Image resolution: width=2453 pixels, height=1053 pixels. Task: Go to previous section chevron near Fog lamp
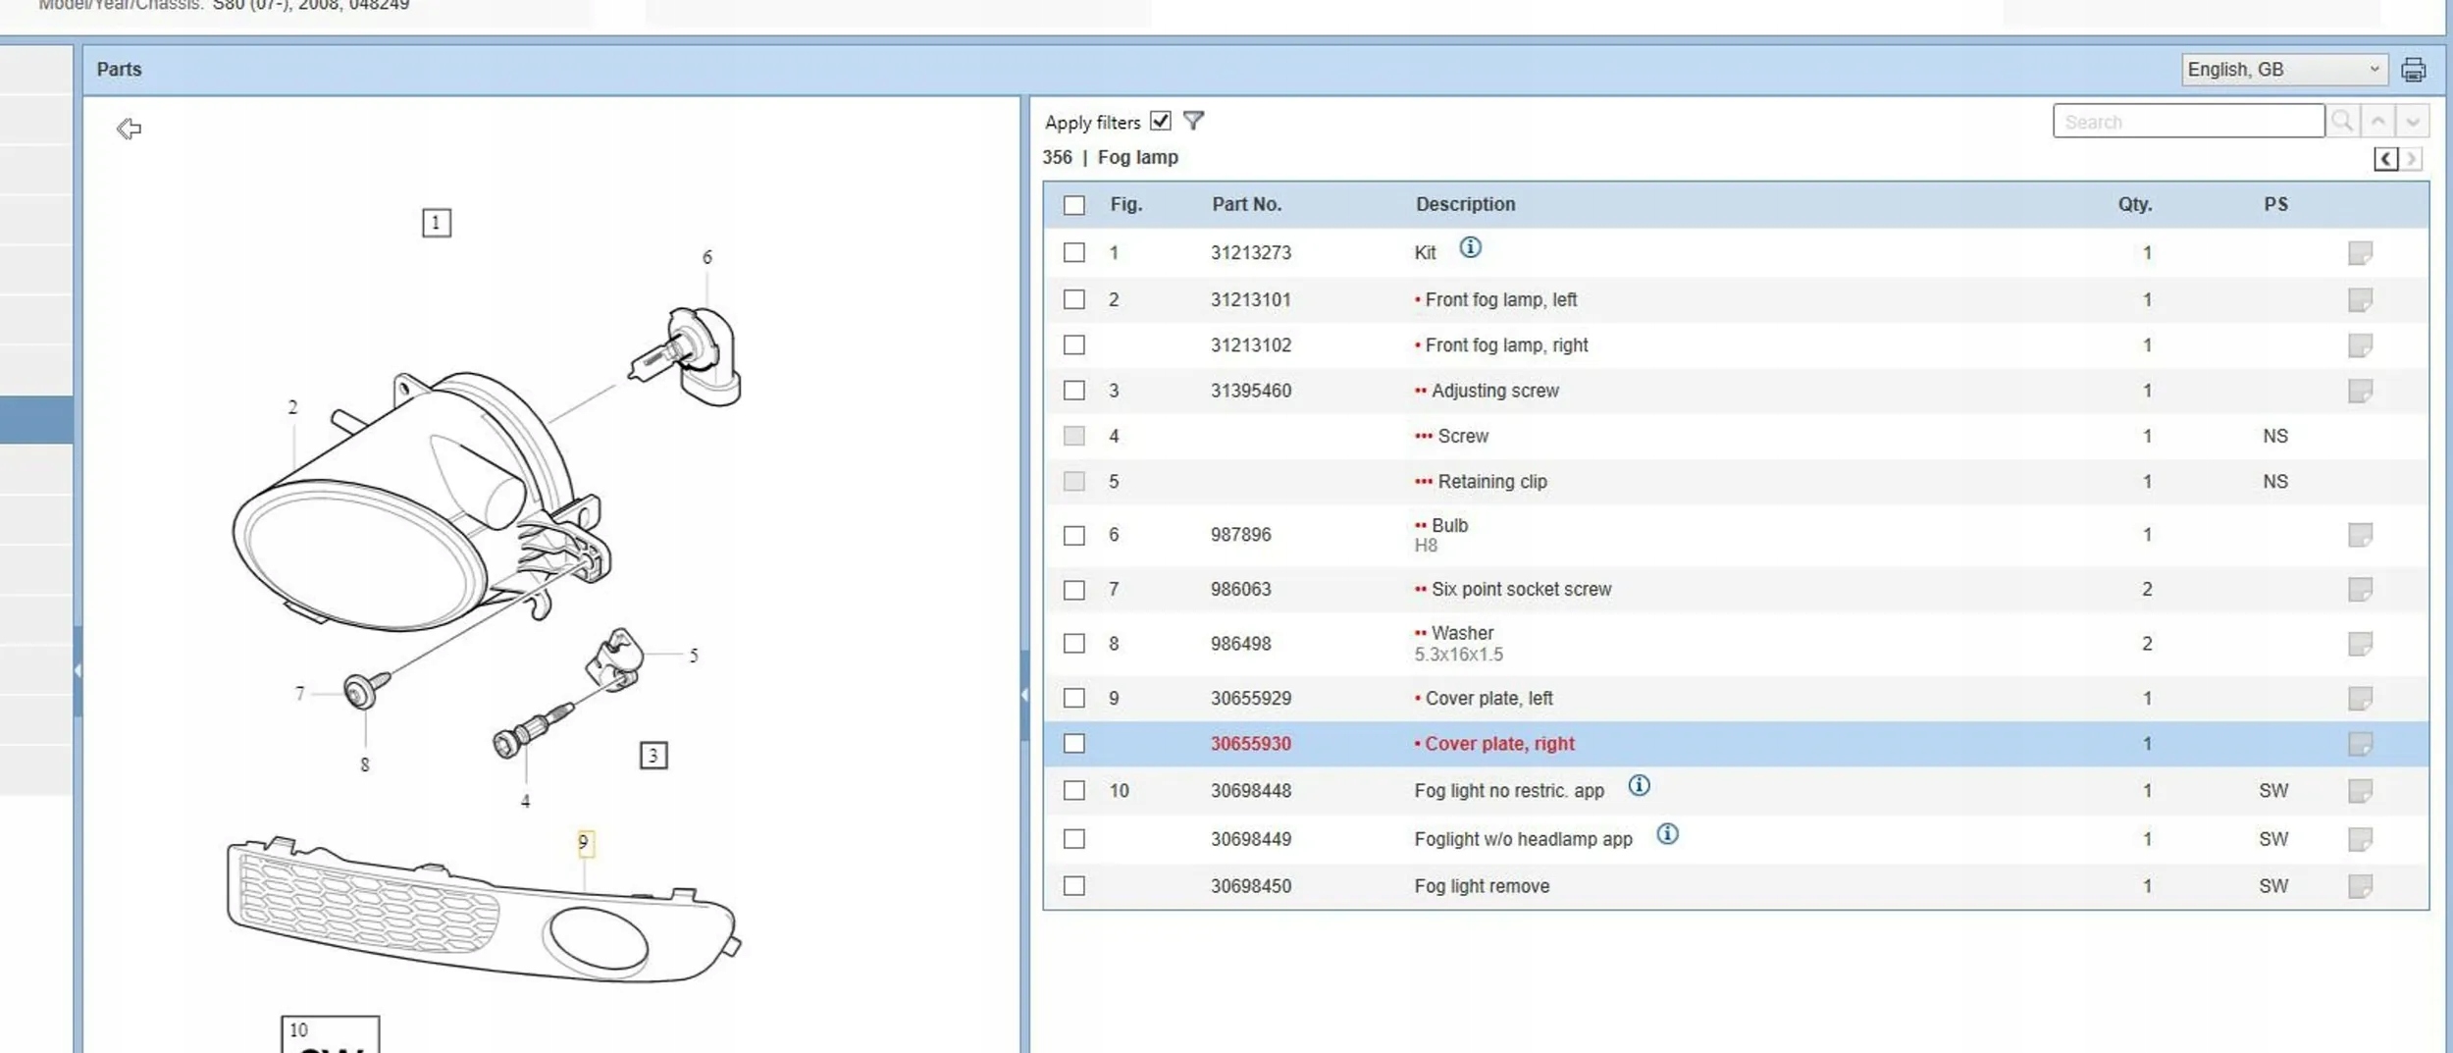(x=2386, y=159)
